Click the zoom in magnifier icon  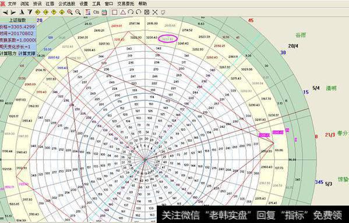70,12
